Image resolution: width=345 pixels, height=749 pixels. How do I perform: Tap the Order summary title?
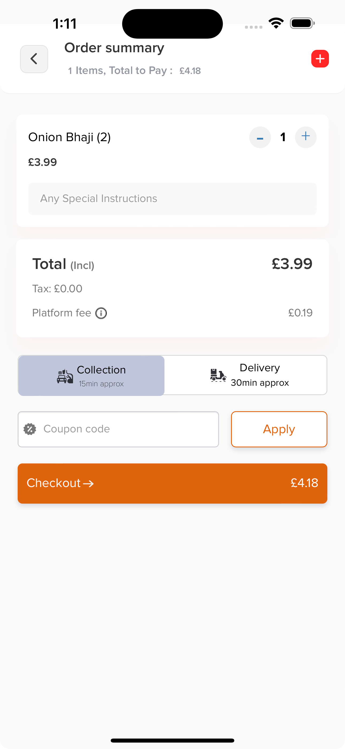(114, 48)
